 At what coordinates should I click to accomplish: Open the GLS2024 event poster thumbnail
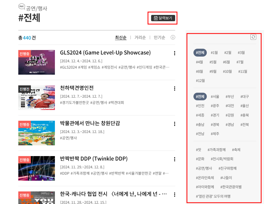pos(37,62)
